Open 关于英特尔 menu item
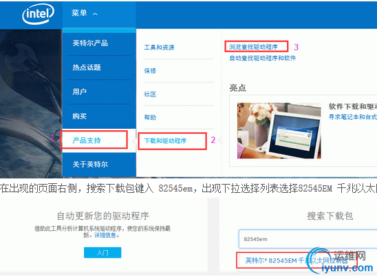377x279 pixels. coord(90,165)
